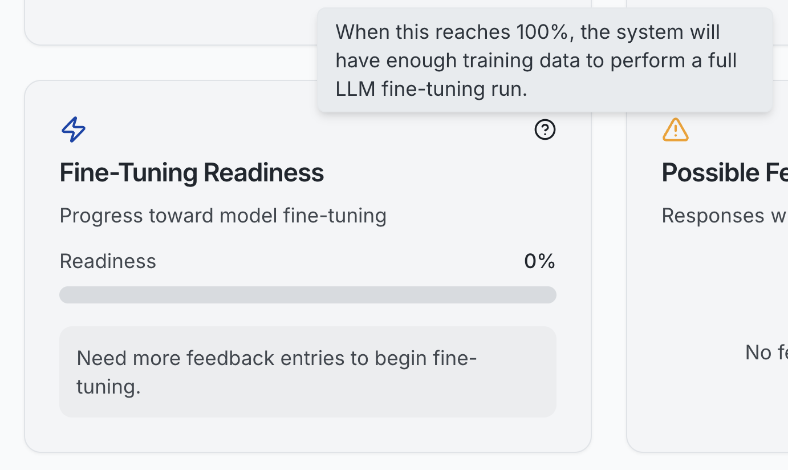Click the orange warning triangle icon

click(675, 129)
